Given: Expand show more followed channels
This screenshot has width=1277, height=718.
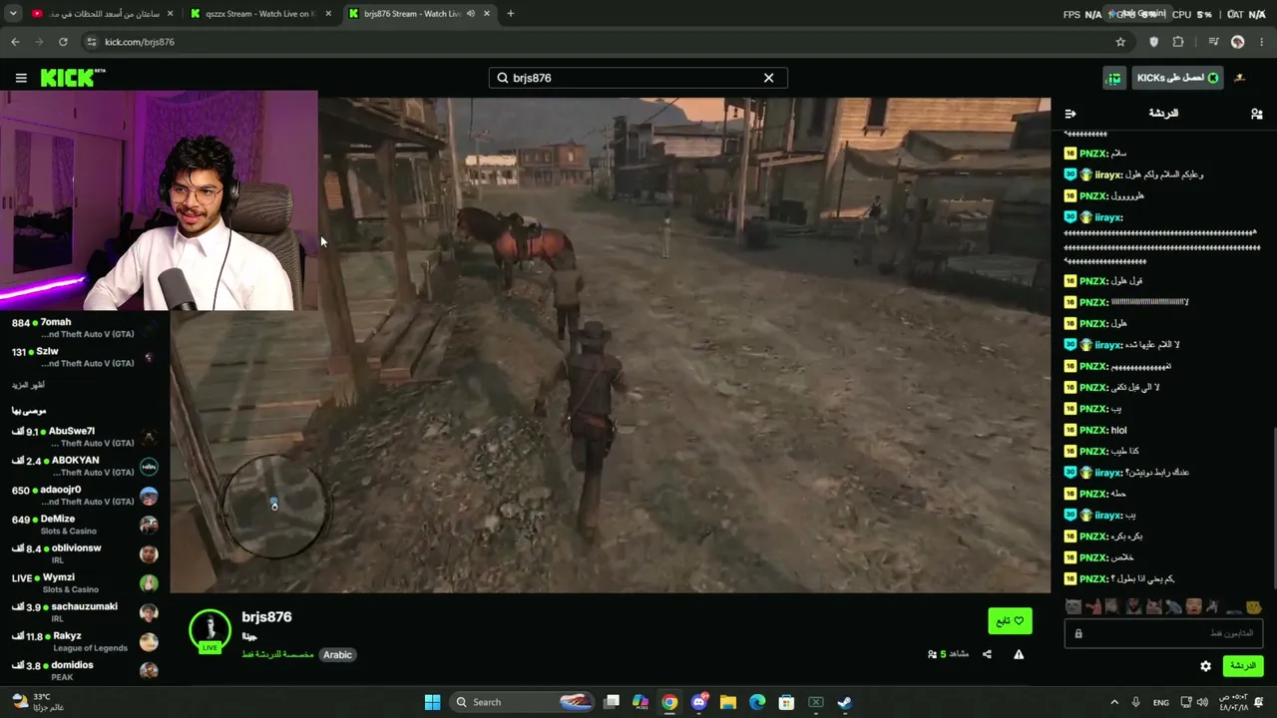Looking at the screenshot, I should coord(28,385).
